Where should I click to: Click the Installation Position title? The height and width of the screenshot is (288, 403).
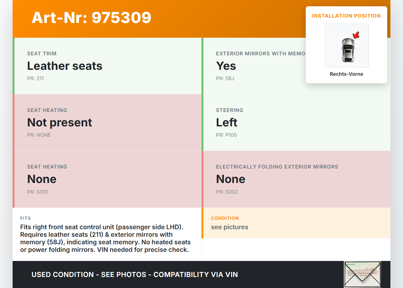pyautogui.click(x=346, y=16)
